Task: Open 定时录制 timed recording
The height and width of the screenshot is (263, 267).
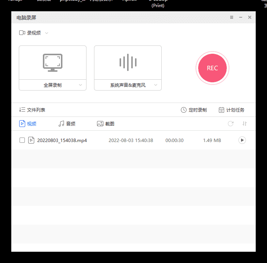Action: tap(194, 110)
